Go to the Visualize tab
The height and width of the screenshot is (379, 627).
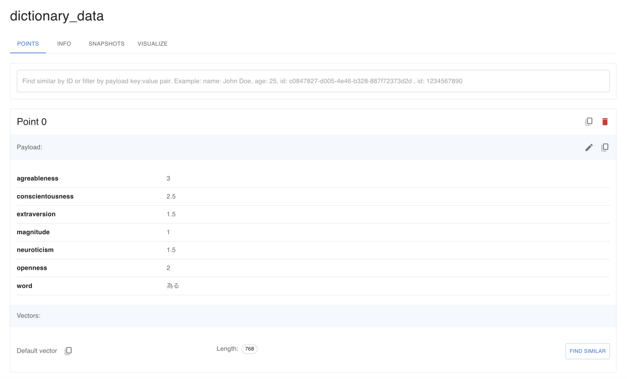[x=152, y=44]
